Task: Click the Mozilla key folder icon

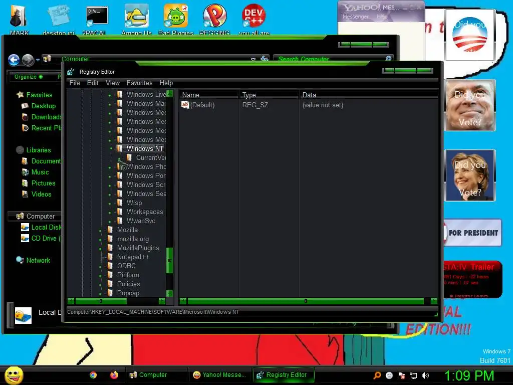Action: [x=110, y=230]
